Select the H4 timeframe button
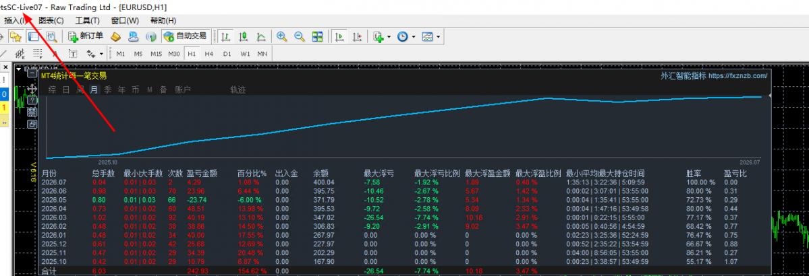Viewport: 809px width, 276px height. click(x=209, y=54)
